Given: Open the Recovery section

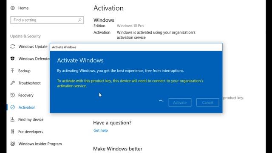Looking at the screenshot, I should (26, 95).
